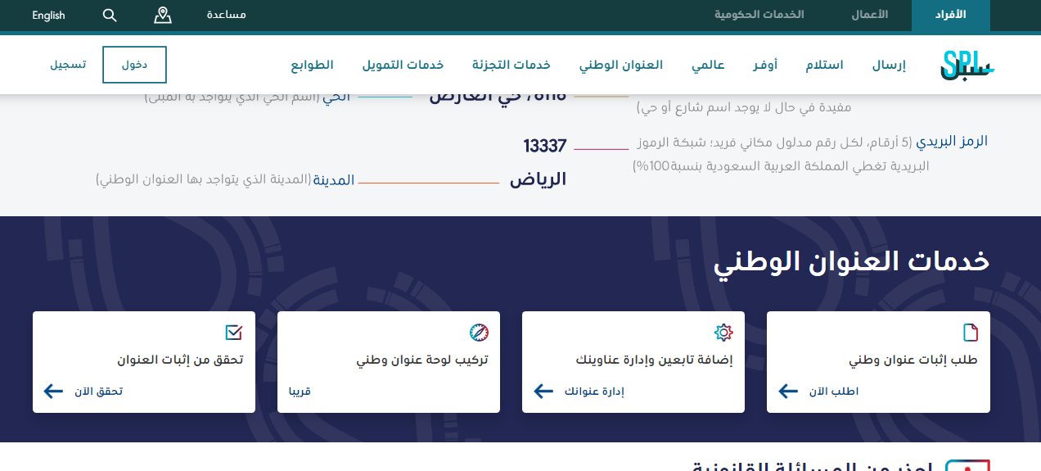1041x471 pixels.
Task: Open the search magnifier icon
Action: [x=110, y=15]
